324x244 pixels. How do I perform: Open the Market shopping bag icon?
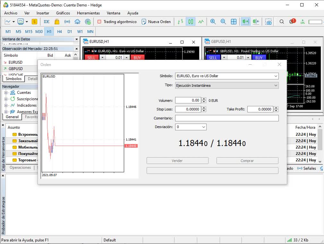(x=57, y=22)
